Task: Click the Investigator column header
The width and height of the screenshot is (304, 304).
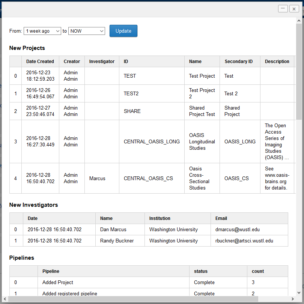Action: coord(102,61)
